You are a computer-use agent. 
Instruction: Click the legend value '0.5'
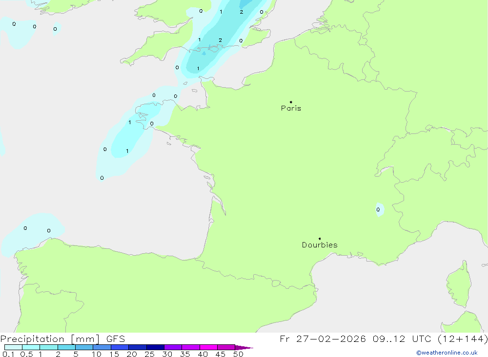(x=27, y=354)
